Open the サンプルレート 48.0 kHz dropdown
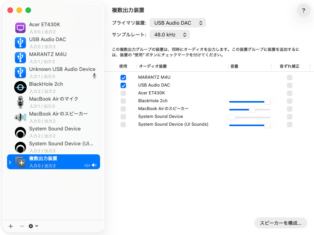 click(x=170, y=35)
